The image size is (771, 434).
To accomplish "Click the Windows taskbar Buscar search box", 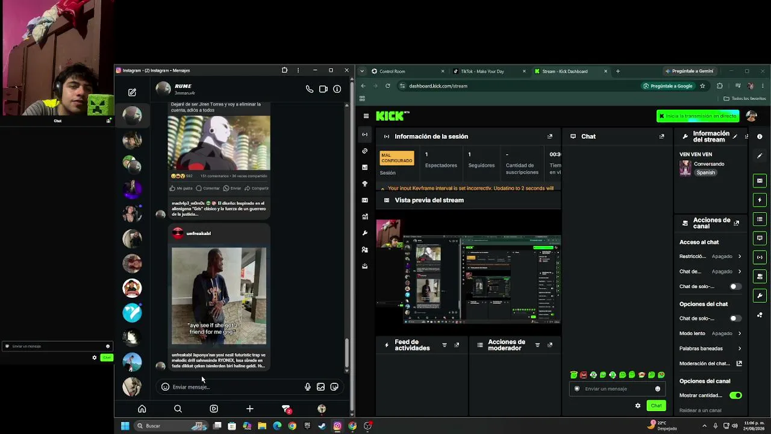I will click(x=171, y=426).
